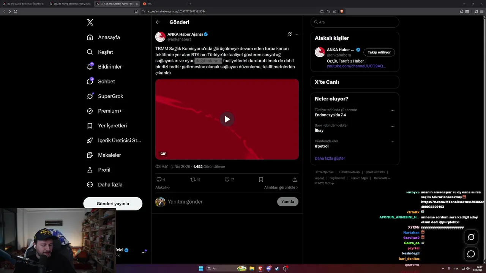The image size is (486, 273).
Task: Open more options on ANKA post
Action: pos(297,34)
